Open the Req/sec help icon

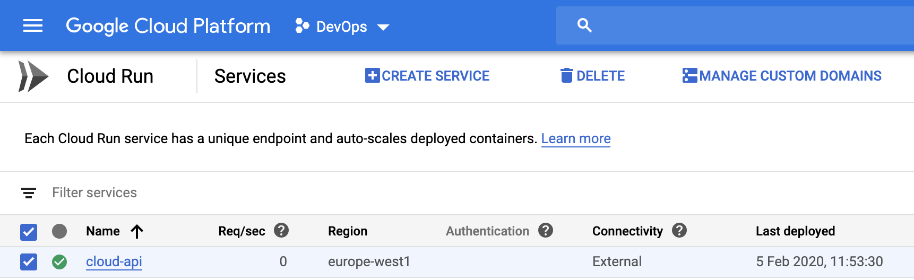coord(281,230)
